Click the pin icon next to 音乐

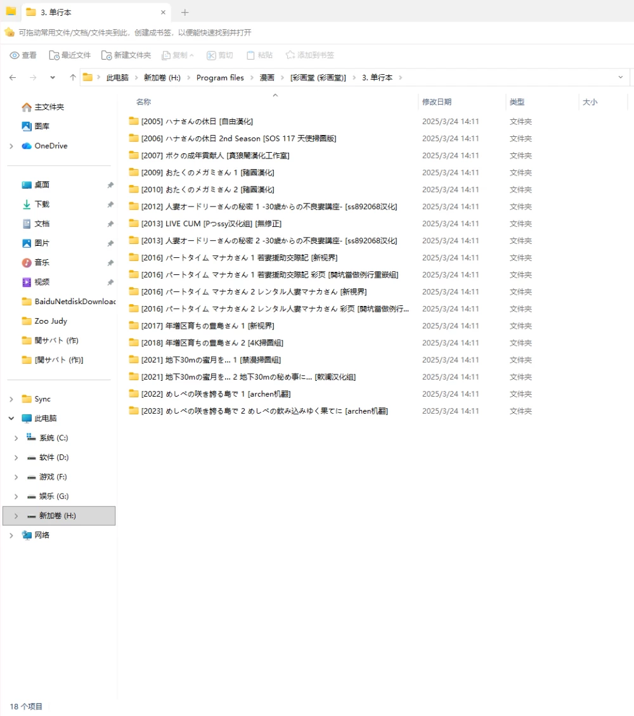pos(110,263)
